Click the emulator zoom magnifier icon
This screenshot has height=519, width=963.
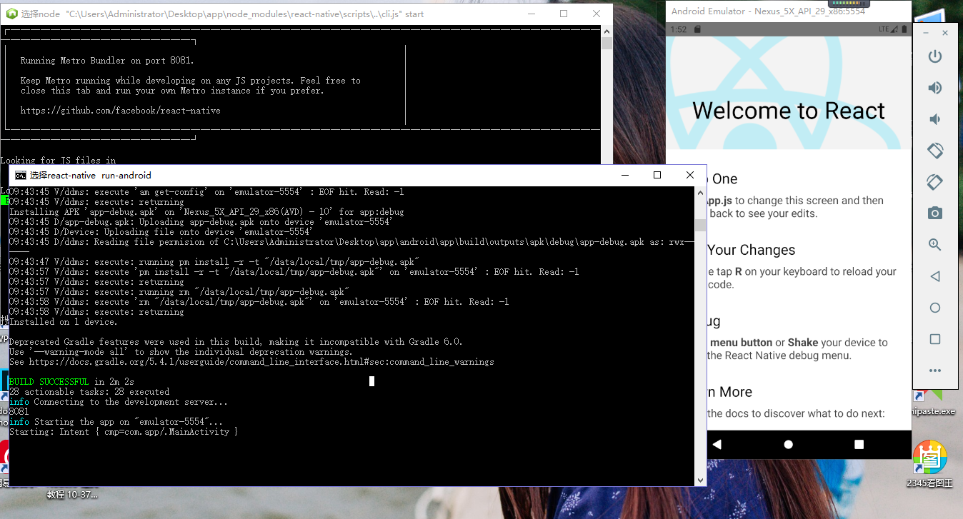click(934, 245)
